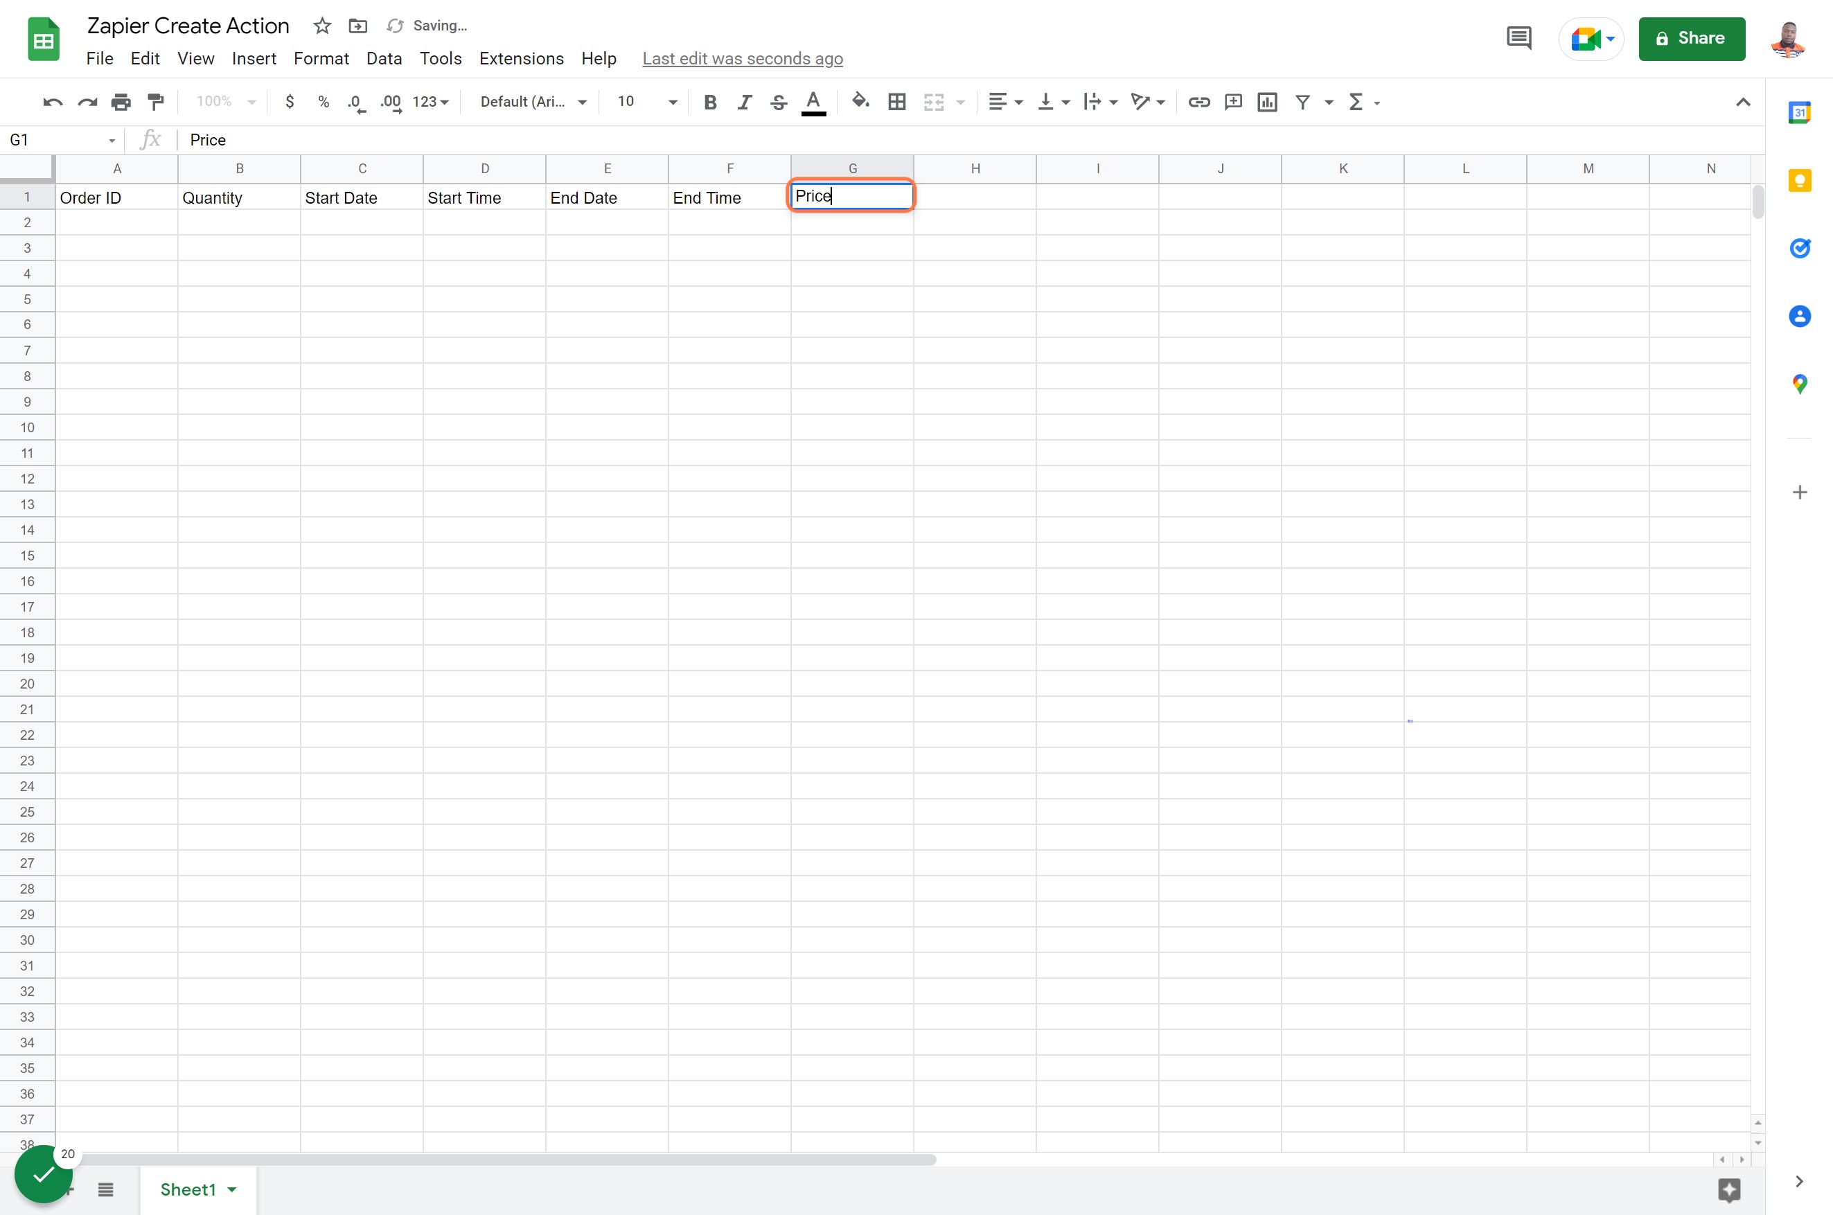Open comment history icon
Screen dimensions: 1833x1215
pos(1518,38)
